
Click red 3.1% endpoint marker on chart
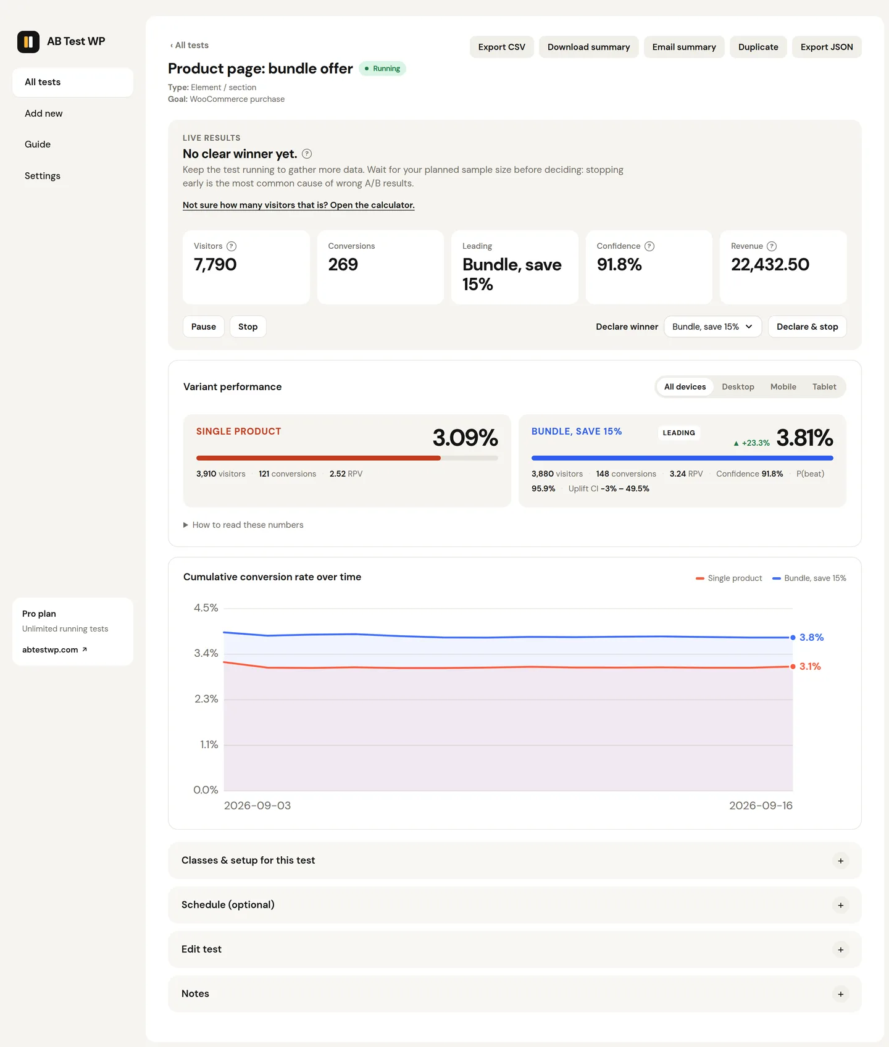(x=793, y=667)
